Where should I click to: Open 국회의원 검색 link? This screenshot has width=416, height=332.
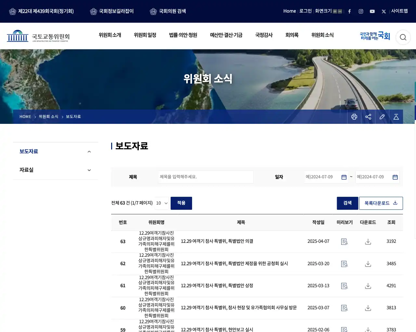pyautogui.click(x=168, y=11)
